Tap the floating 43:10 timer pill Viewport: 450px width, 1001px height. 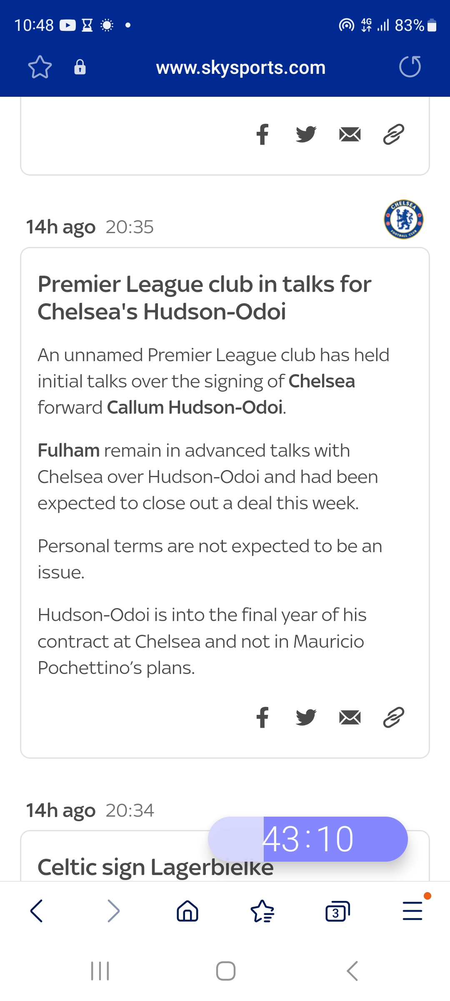(308, 839)
